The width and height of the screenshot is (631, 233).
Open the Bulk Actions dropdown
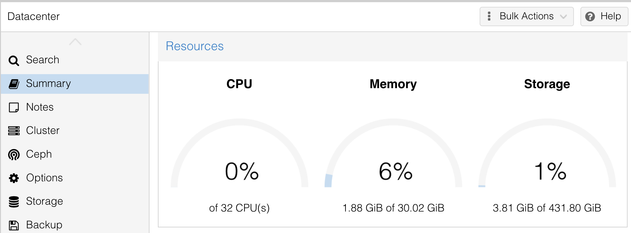(x=526, y=17)
